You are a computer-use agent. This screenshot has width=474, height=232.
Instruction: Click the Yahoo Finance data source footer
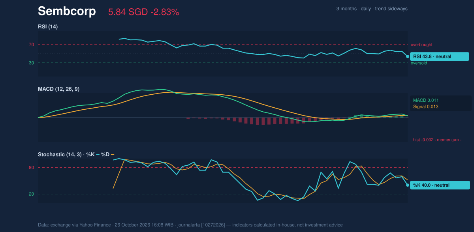[190, 225]
